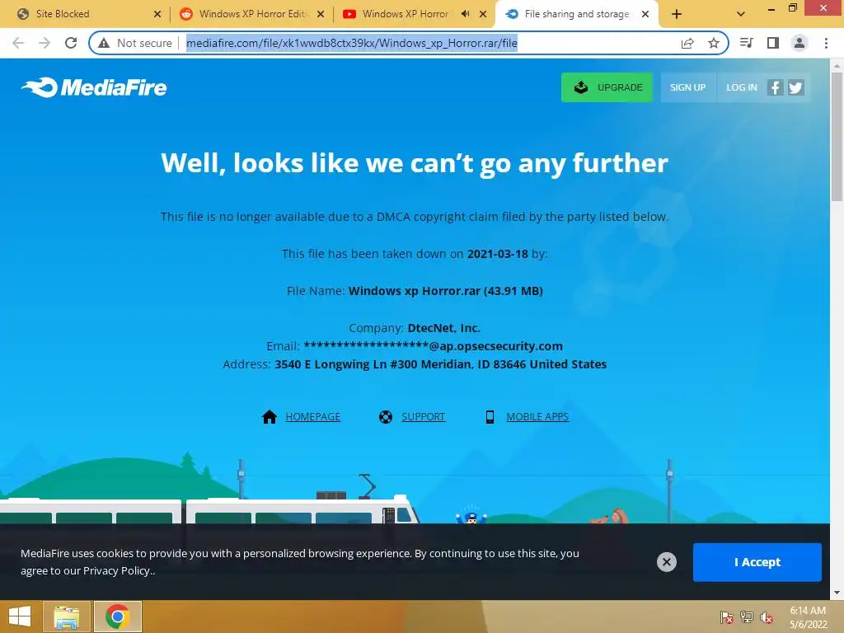This screenshot has width=844, height=633.
Task: Click the lifebuoy icon beside Support
Action: pyautogui.click(x=386, y=416)
